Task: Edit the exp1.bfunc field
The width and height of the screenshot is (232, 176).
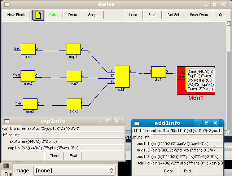Action: [73, 128]
